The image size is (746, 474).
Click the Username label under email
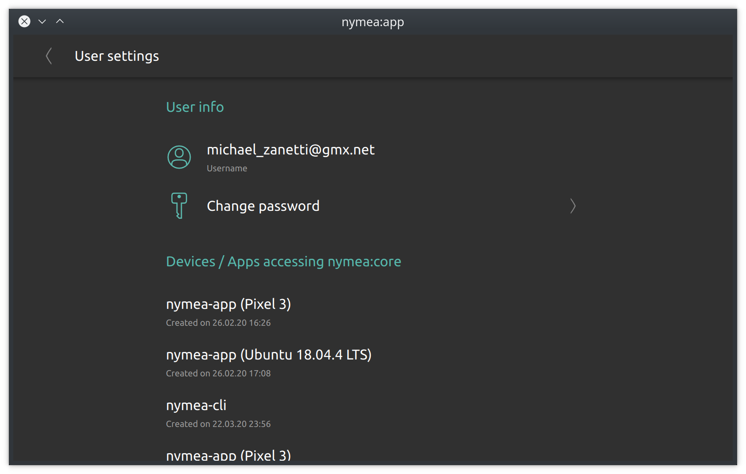coord(227,168)
